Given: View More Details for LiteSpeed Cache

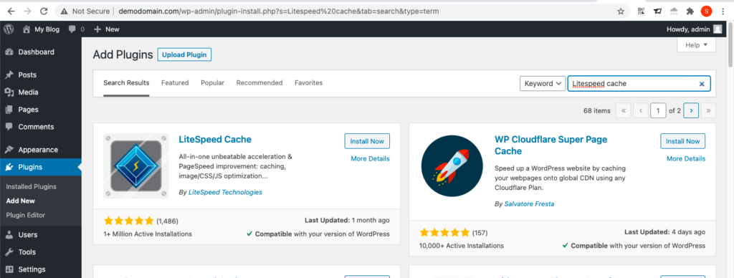Looking at the screenshot, I should [371, 158].
